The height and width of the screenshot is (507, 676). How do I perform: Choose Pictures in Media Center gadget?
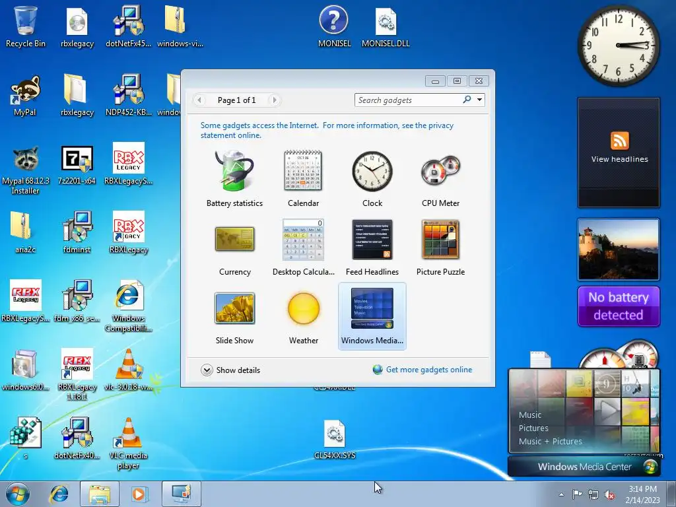(533, 428)
